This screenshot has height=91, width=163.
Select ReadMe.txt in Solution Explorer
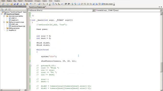point(12,30)
